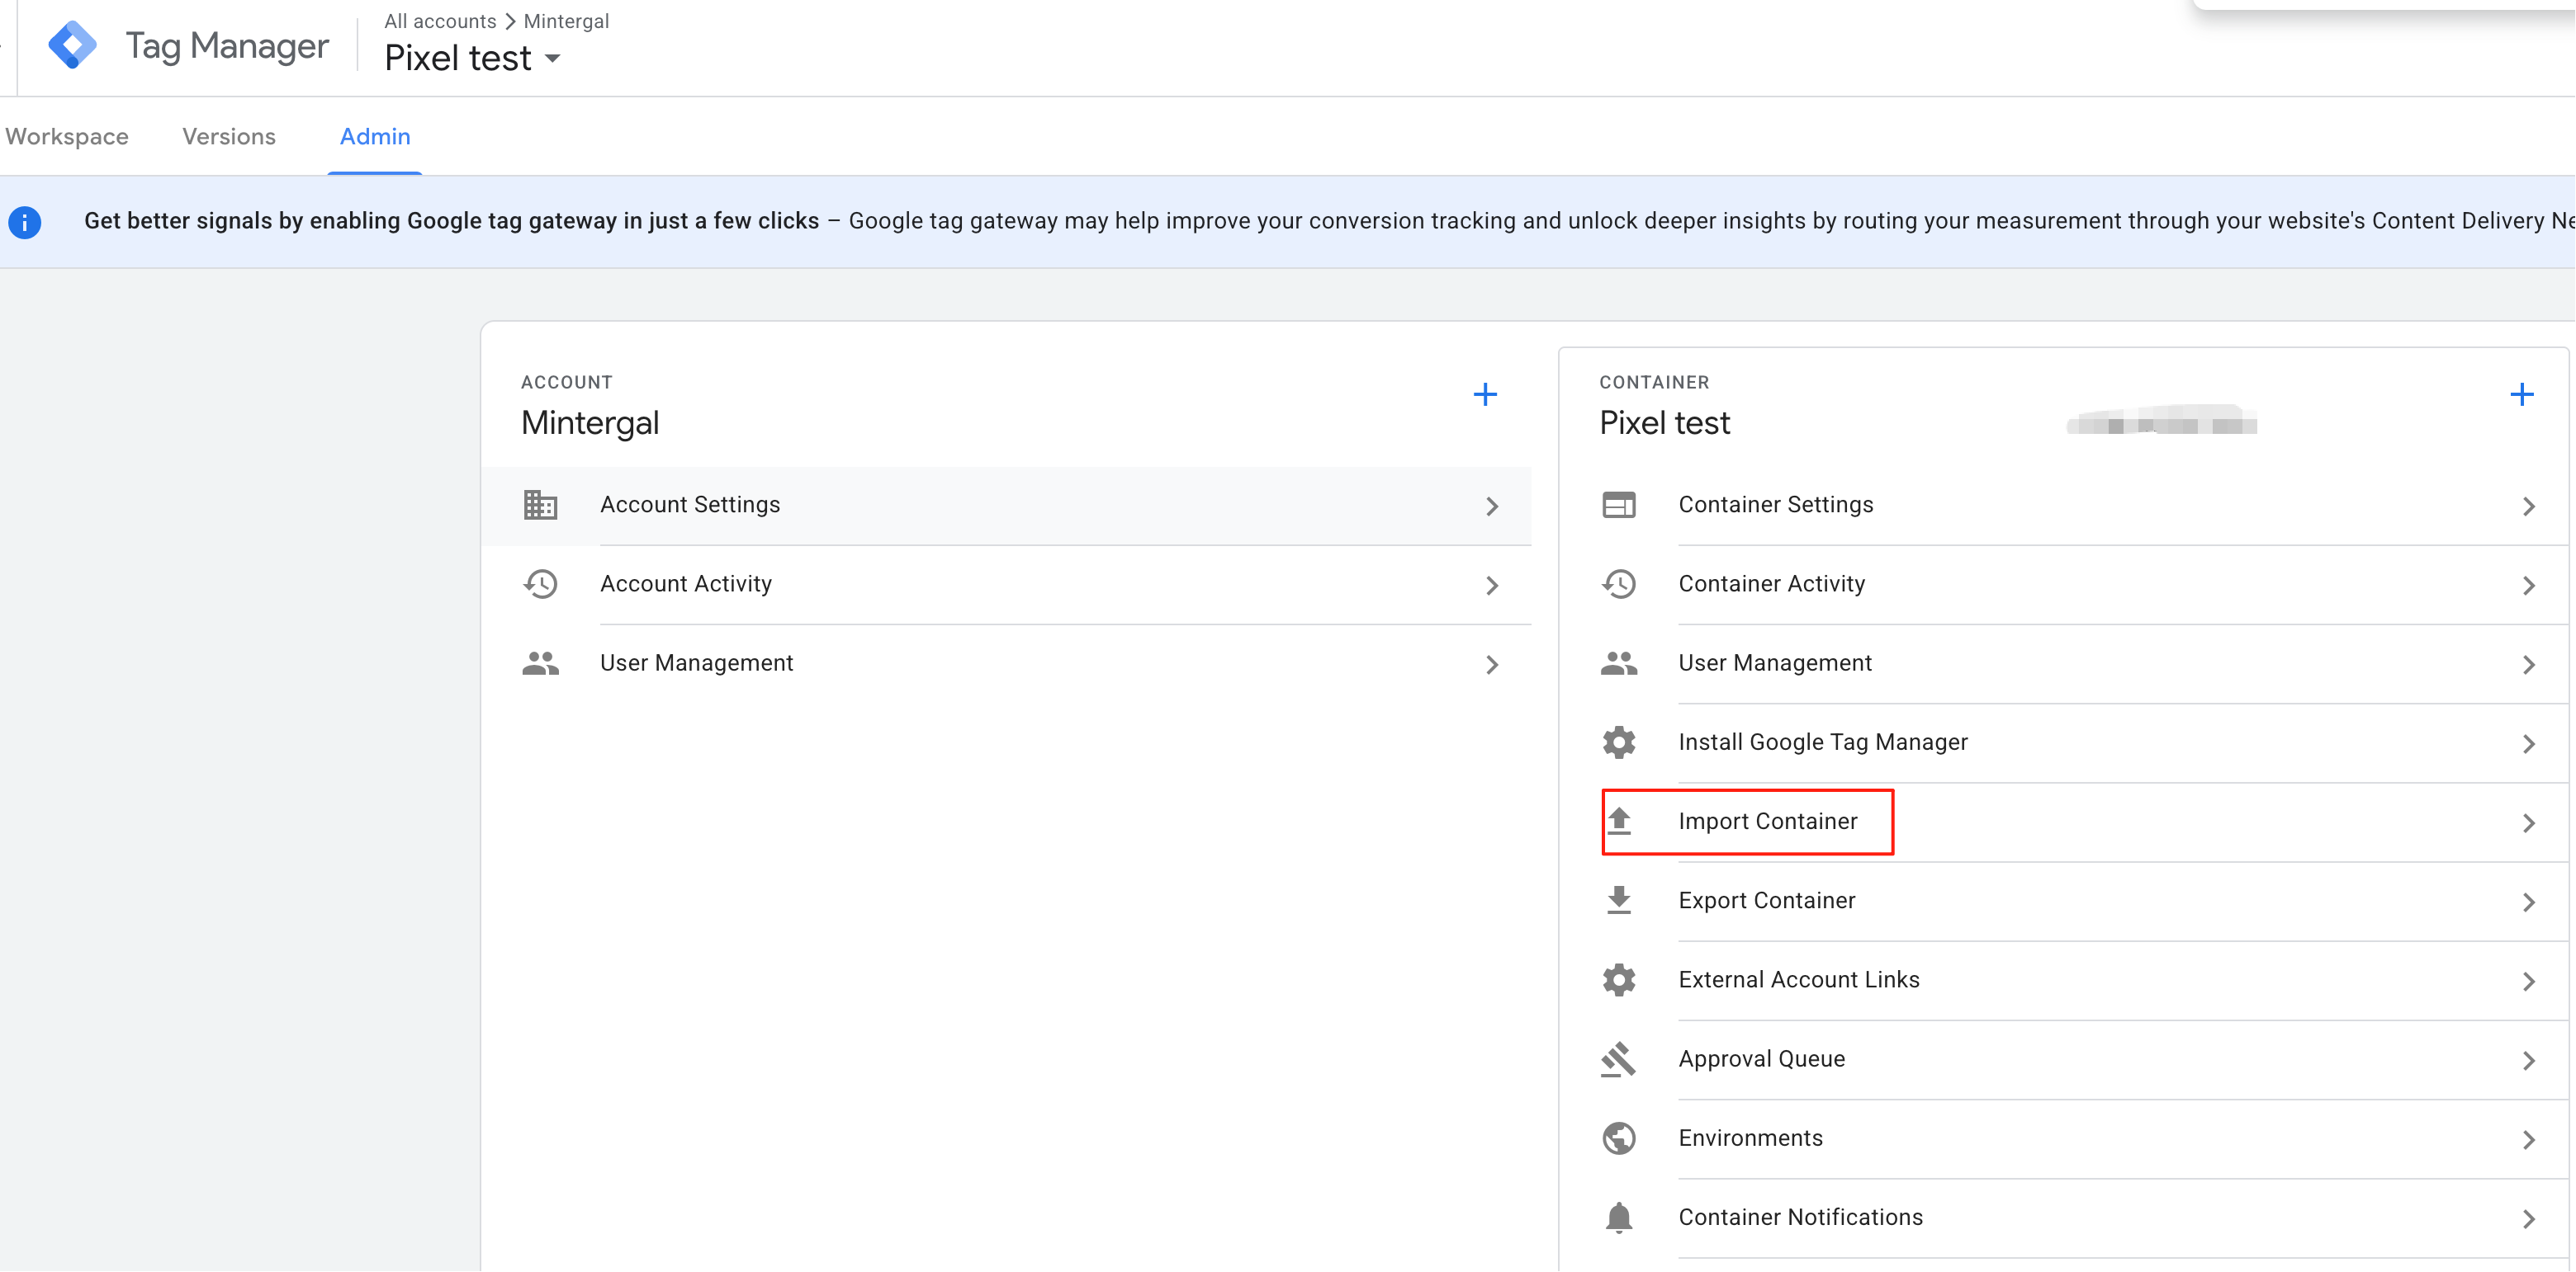This screenshot has height=1272, width=2576.
Task: Click the Import Container upload icon
Action: [x=1619, y=822]
